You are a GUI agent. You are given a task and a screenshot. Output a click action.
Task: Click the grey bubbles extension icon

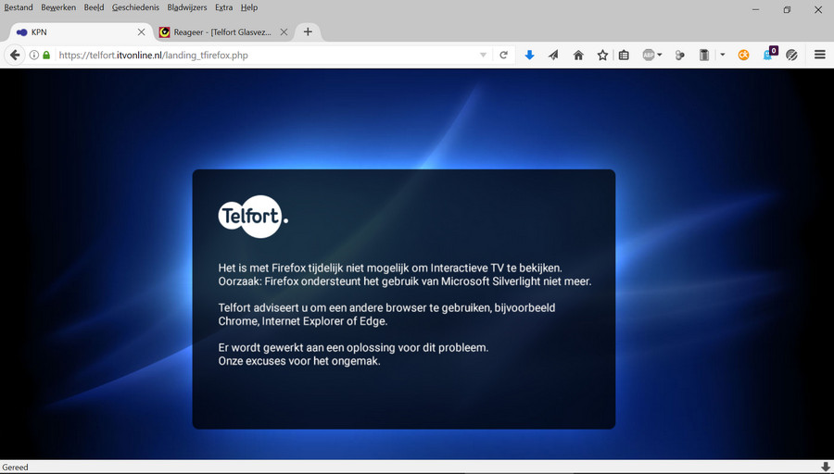680,55
